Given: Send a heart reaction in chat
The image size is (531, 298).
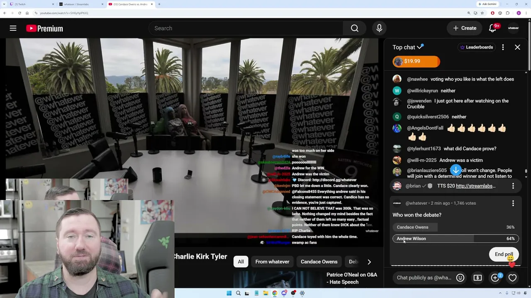Looking at the screenshot, I should tap(512, 278).
